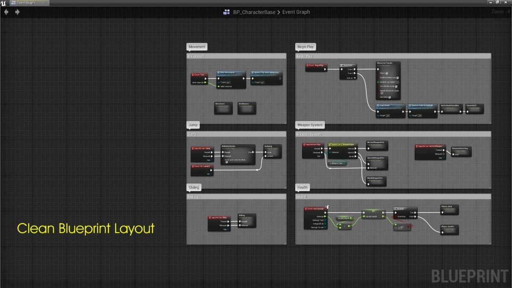Select the Sliding comment bubble

point(194,187)
